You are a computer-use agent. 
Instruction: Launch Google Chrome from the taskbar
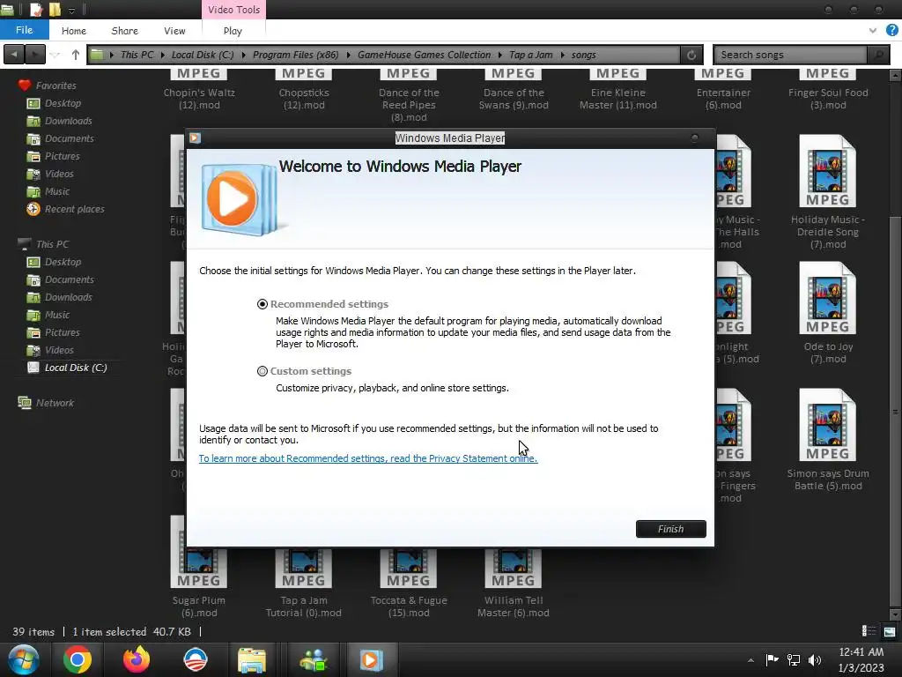pyautogui.click(x=78, y=659)
